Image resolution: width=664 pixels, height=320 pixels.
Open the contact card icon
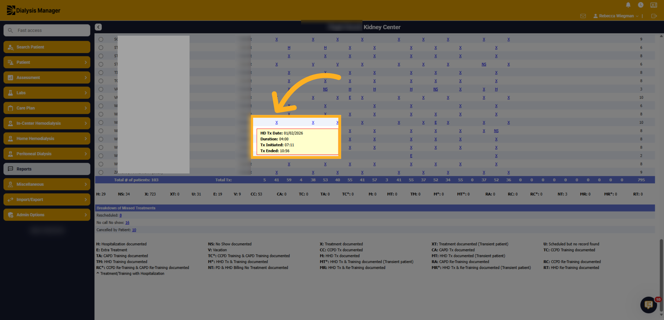[654, 5]
